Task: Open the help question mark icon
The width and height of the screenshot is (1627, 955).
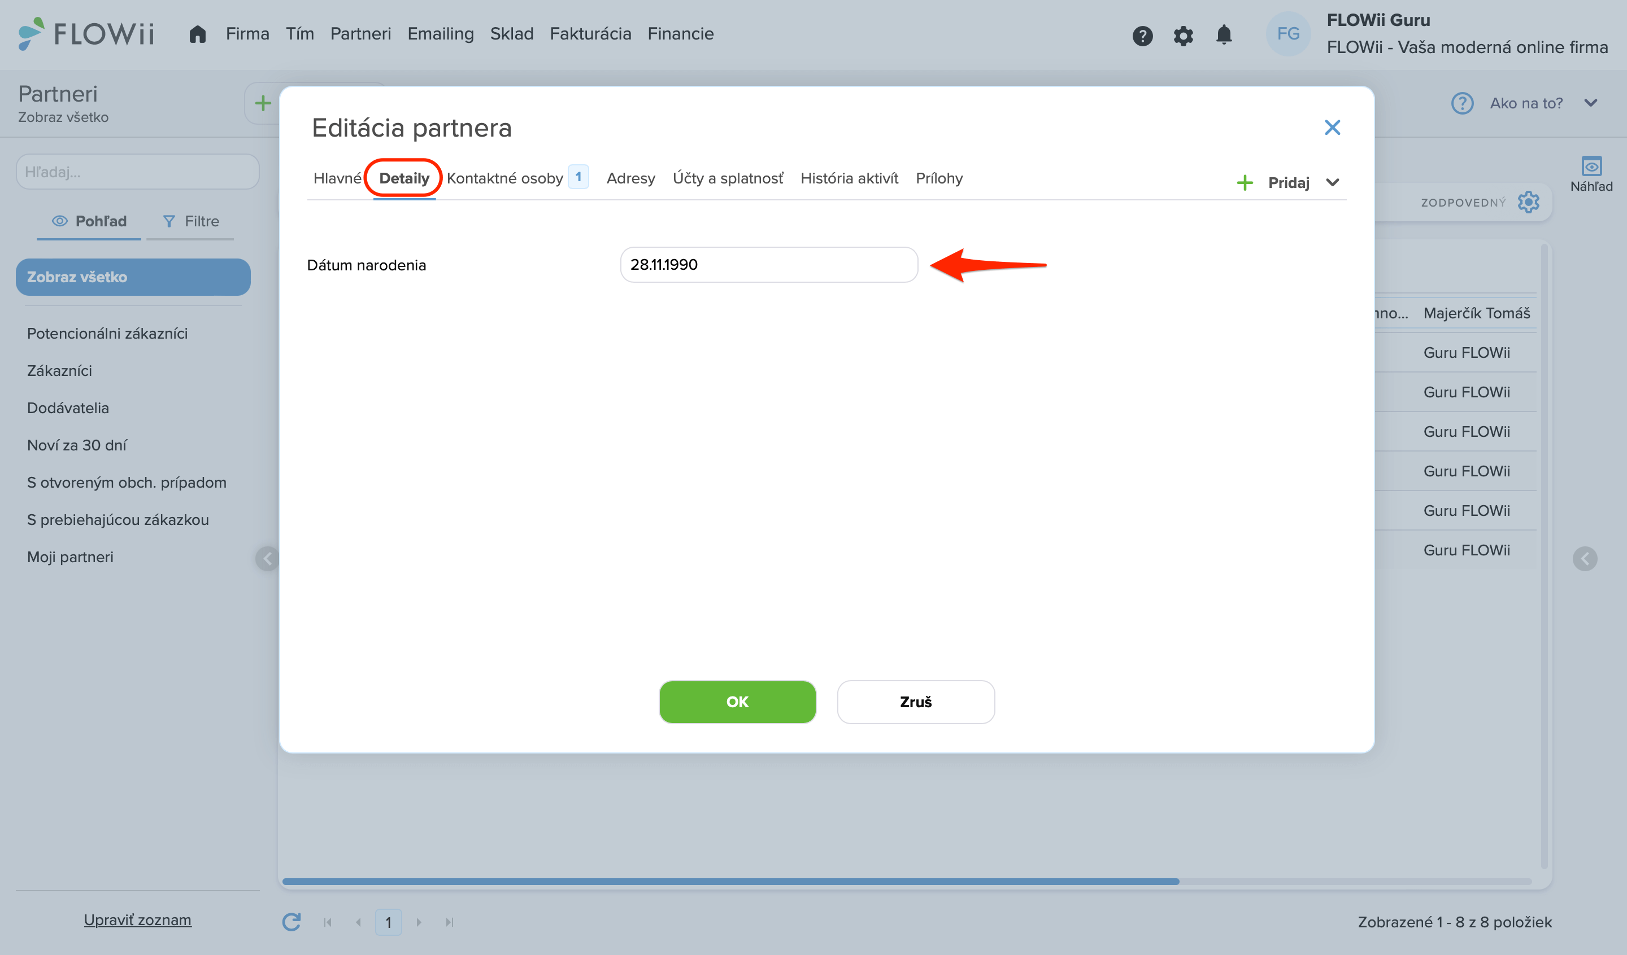Action: click(x=1142, y=36)
